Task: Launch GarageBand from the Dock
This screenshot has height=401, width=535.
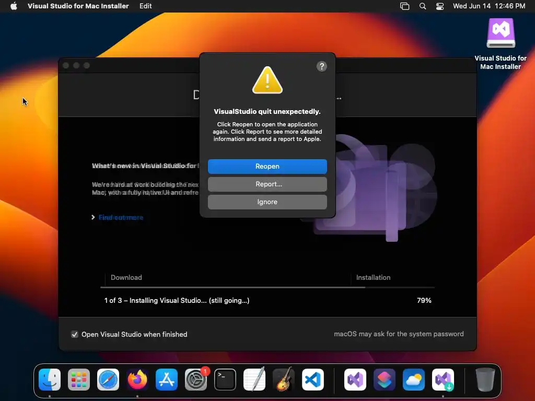Action: click(284, 380)
